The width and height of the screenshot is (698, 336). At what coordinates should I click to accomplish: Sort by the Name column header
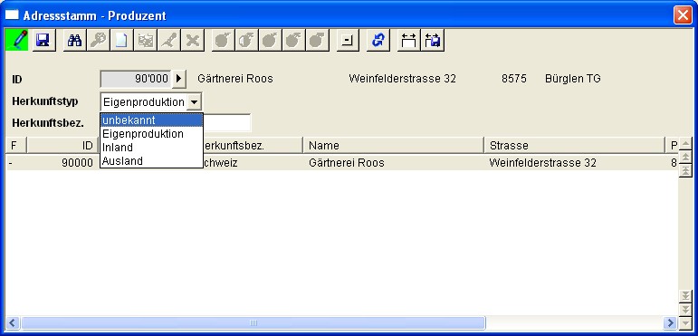click(x=394, y=146)
